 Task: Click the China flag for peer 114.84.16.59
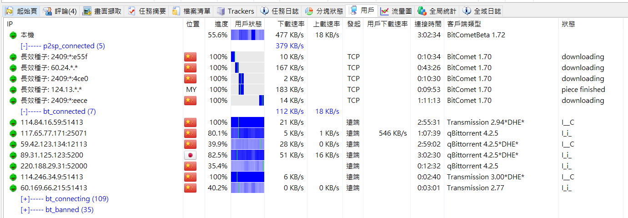(x=190, y=122)
